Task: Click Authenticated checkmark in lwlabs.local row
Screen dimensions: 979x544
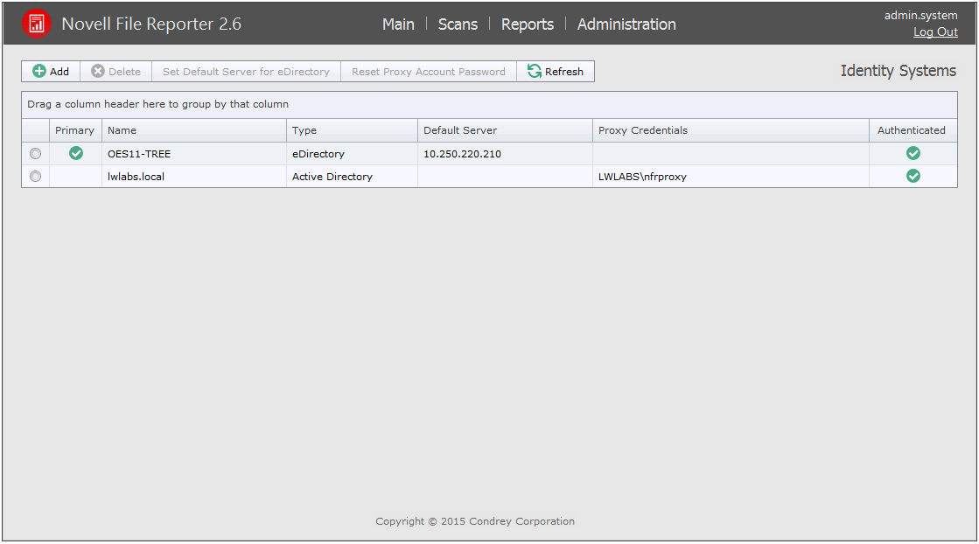Action: [x=913, y=176]
